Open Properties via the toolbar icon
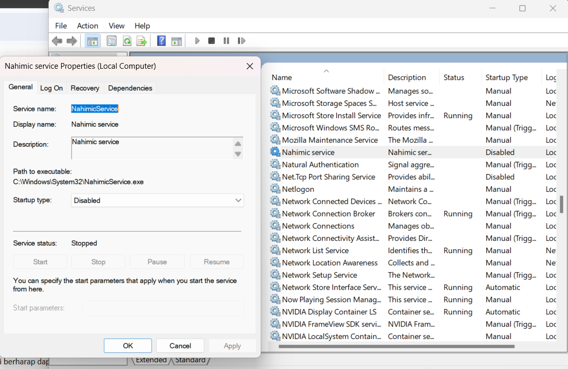The height and width of the screenshot is (369, 568). point(111,41)
